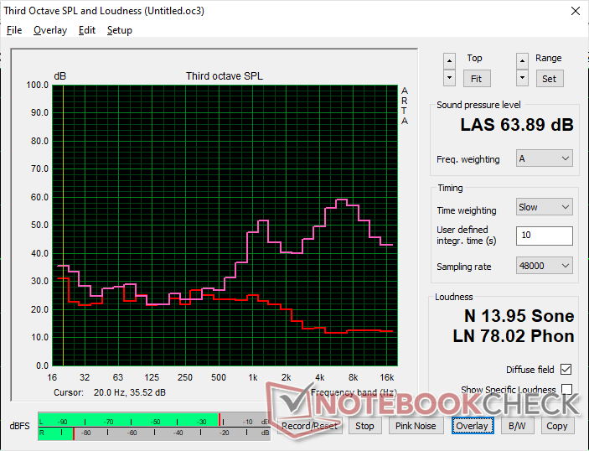Click the LN 78.02 Phon value
The height and width of the screenshot is (451, 589).
pyautogui.click(x=514, y=336)
